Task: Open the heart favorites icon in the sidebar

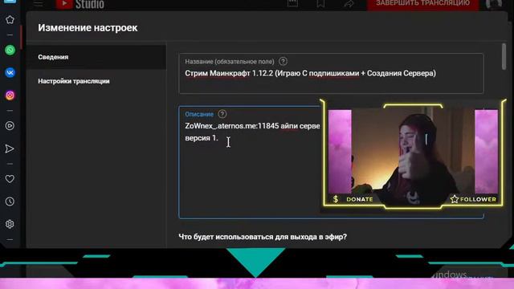Action: [x=10, y=179]
